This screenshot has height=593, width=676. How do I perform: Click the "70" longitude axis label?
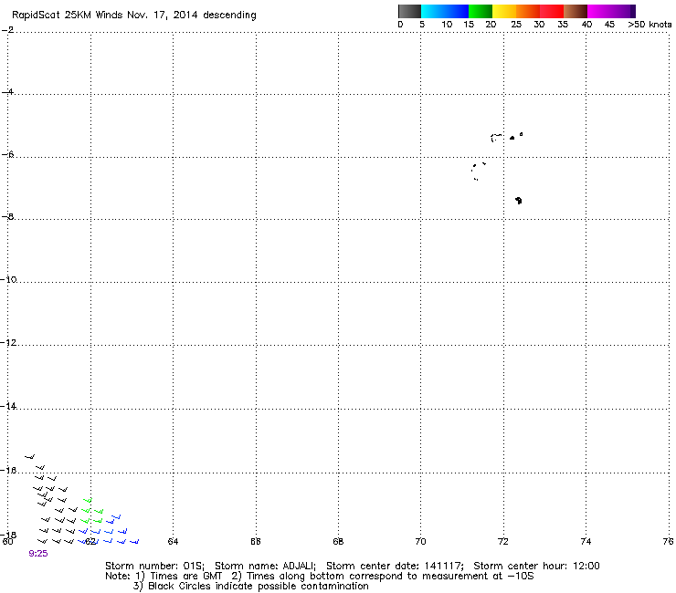click(420, 541)
